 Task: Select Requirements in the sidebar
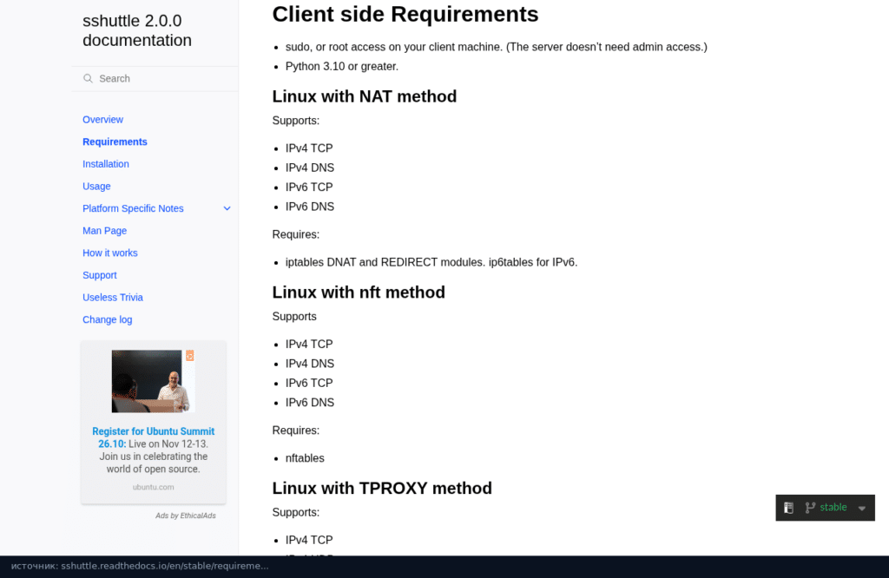click(x=115, y=141)
